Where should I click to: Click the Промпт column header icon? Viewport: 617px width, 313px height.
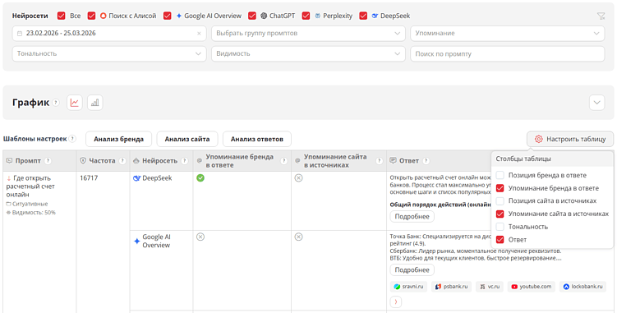pyautogui.click(x=9, y=161)
